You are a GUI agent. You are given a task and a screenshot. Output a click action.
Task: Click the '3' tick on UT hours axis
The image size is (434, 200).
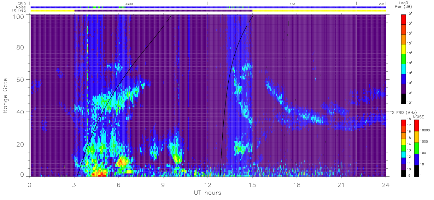tap(74, 185)
